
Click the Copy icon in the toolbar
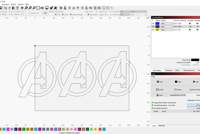[5, 8]
